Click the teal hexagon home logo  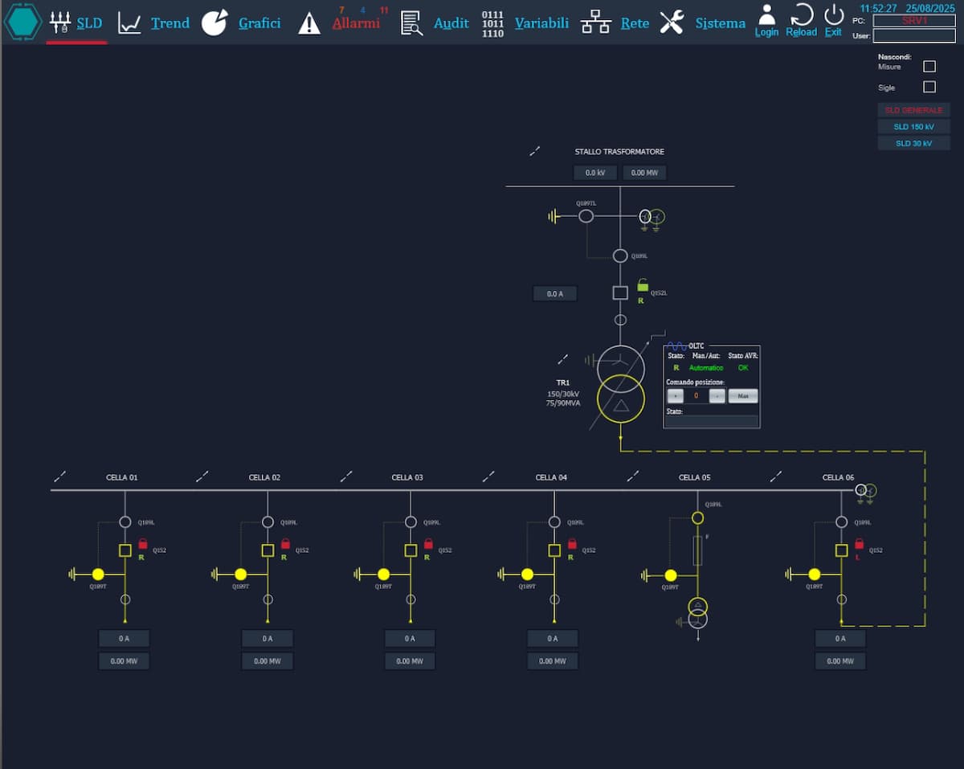(x=22, y=22)
